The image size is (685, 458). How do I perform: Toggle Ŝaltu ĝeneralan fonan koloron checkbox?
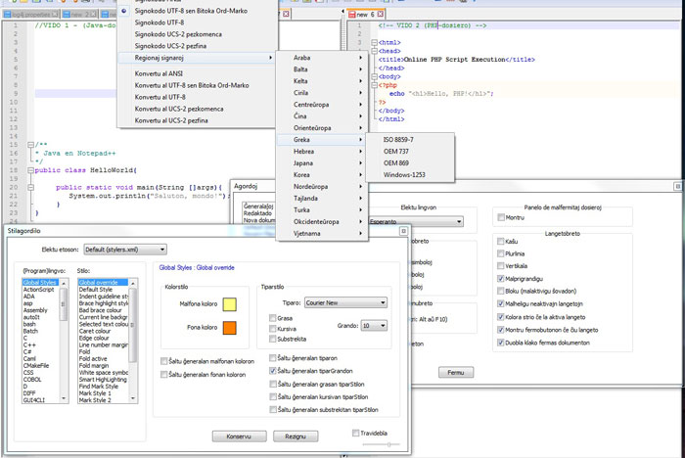point(163,375)
